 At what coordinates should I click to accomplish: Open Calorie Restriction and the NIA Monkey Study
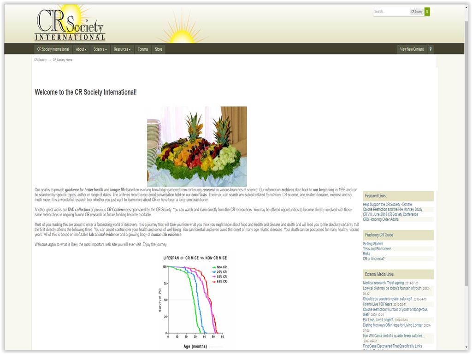(x=393, y=209)
